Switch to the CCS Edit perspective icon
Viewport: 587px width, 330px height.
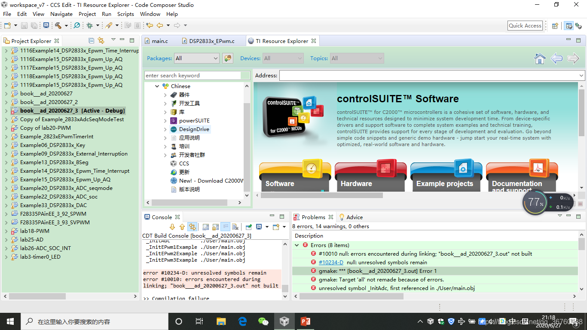(569, 26)
